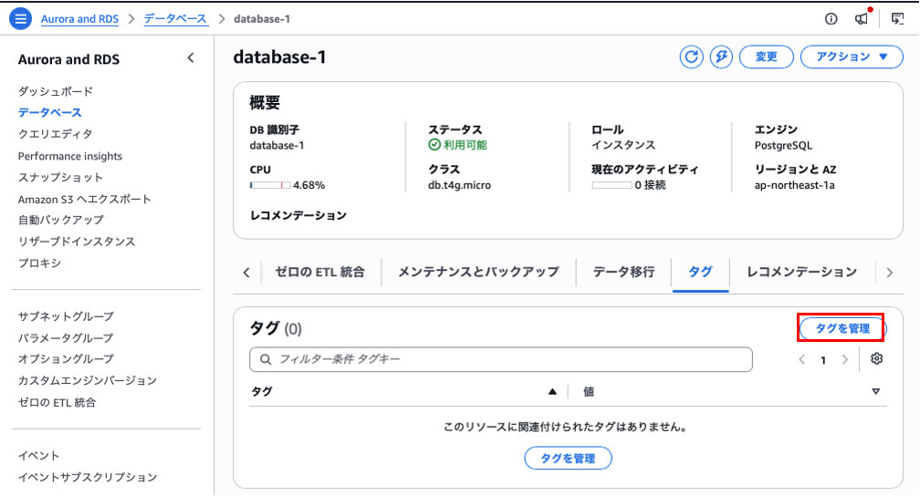Refresh database-1 with the reload icon

[x=691, y=57]
